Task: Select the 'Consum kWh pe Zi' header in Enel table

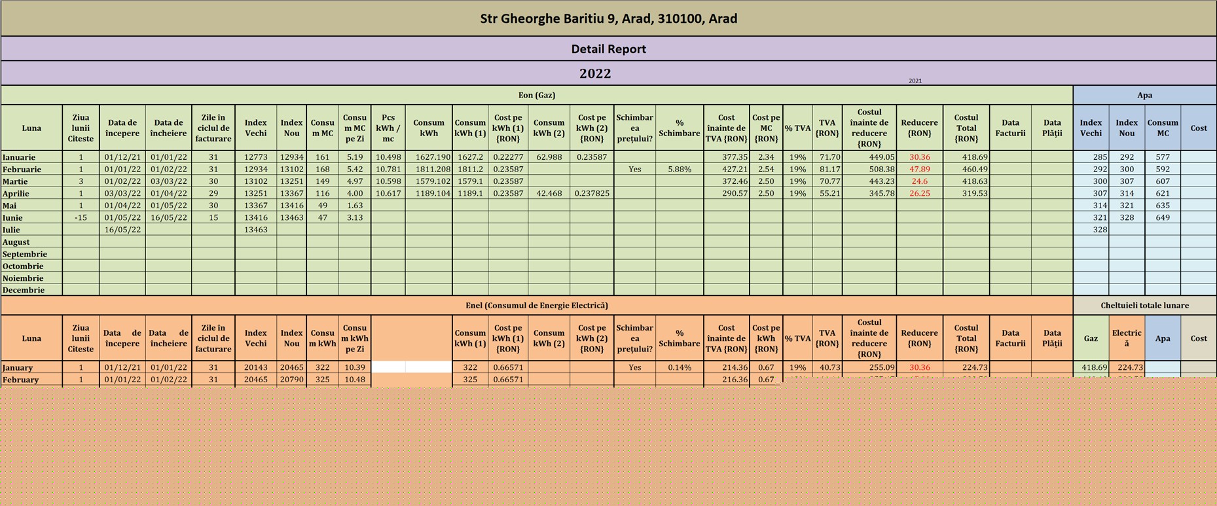Action: pyautogui.click(x=355, y=338)
